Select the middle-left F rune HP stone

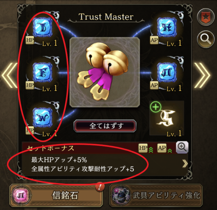(42, 72)
